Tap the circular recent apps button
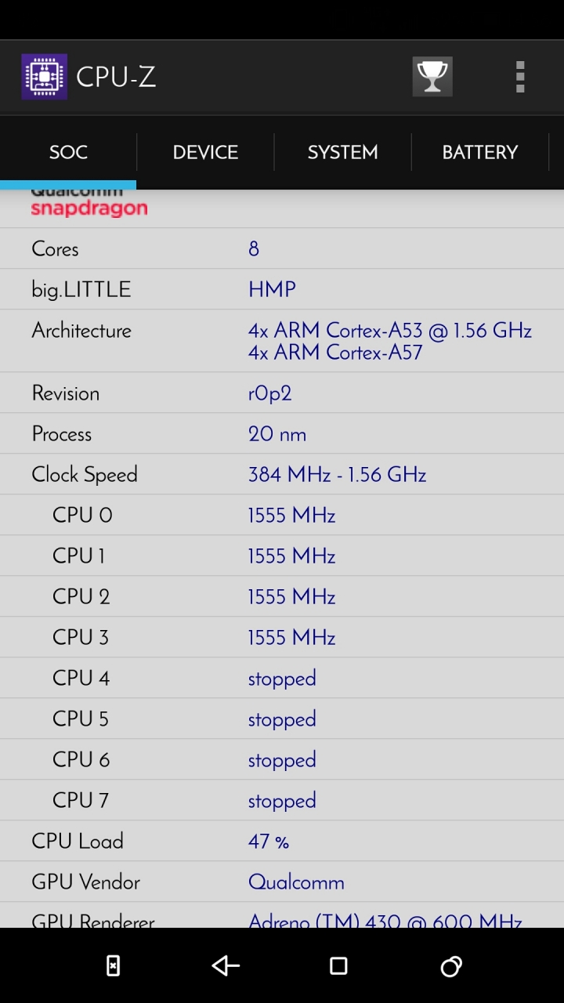 click(451, 966)
